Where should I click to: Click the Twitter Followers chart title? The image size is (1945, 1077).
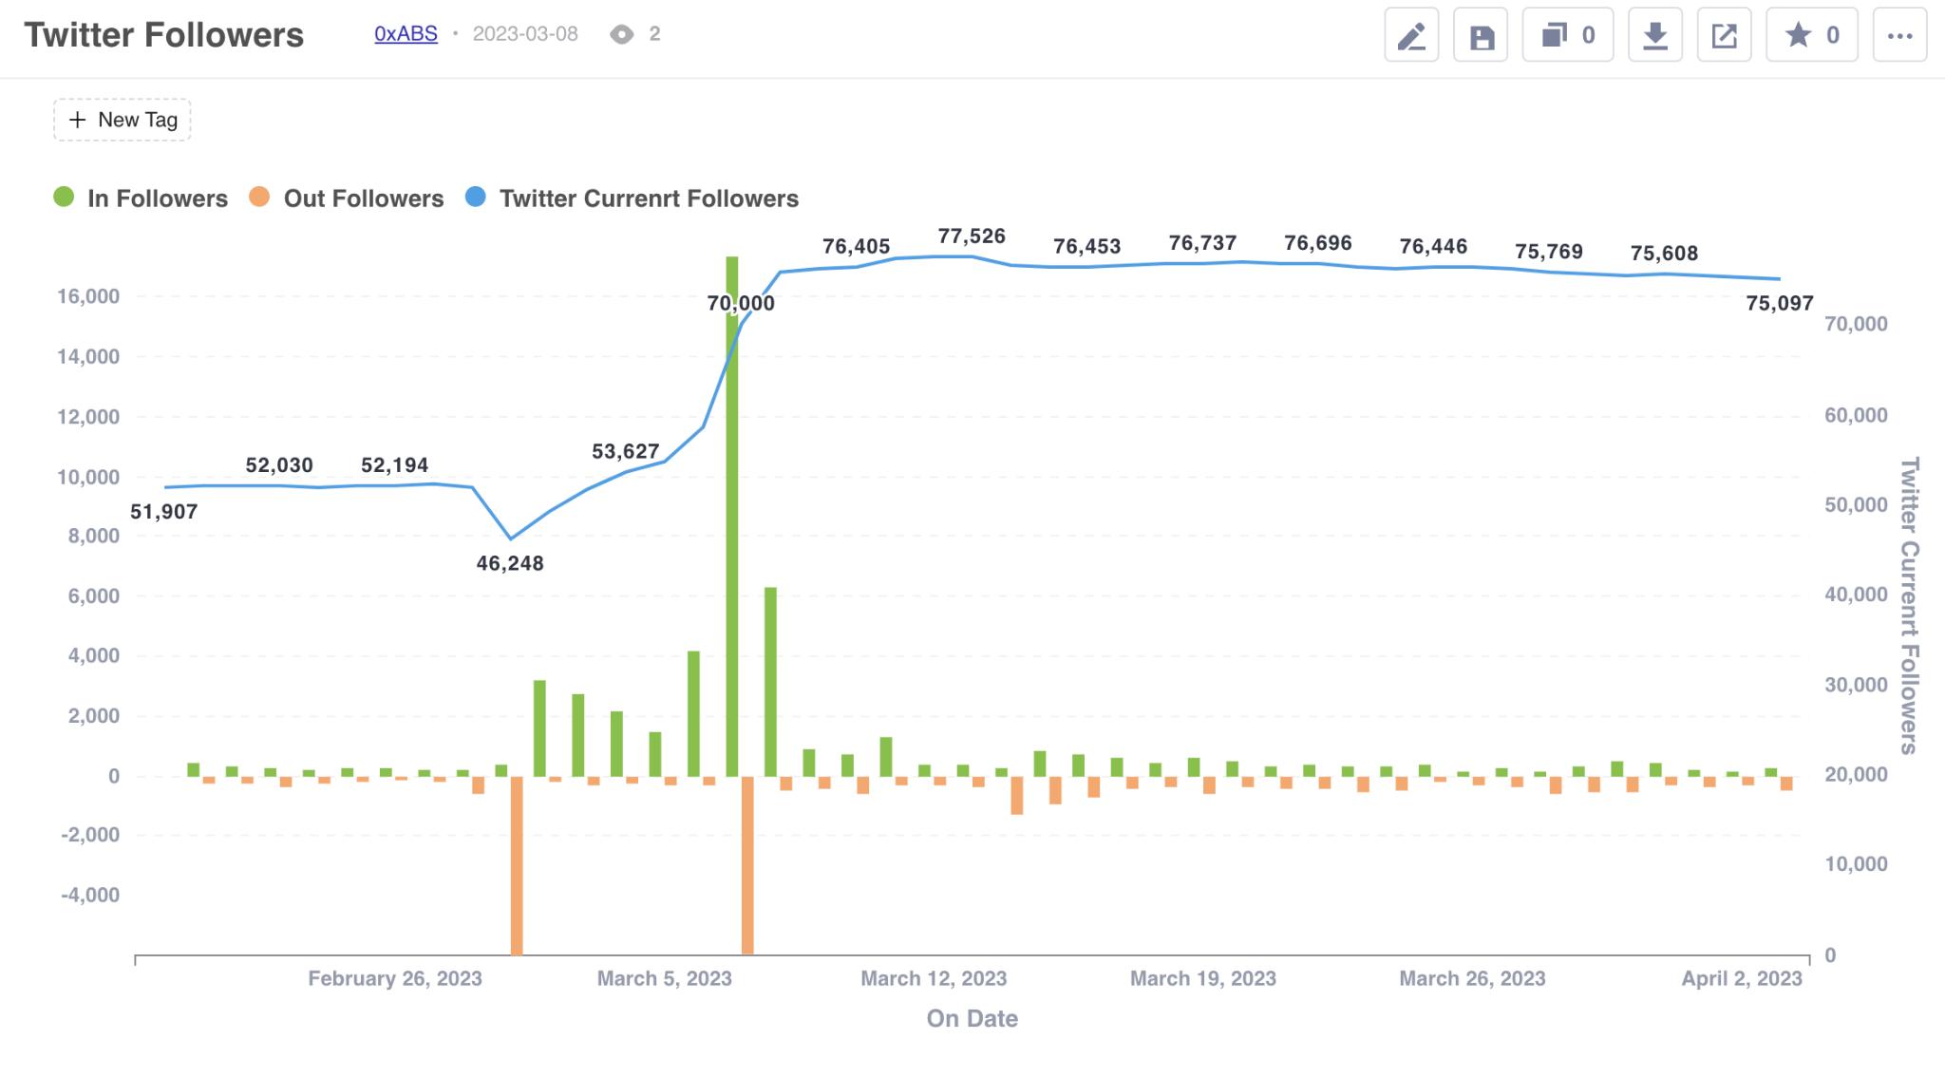click(164, 35)
